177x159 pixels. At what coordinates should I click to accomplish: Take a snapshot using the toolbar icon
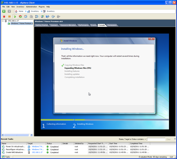[x=26, y=16]
